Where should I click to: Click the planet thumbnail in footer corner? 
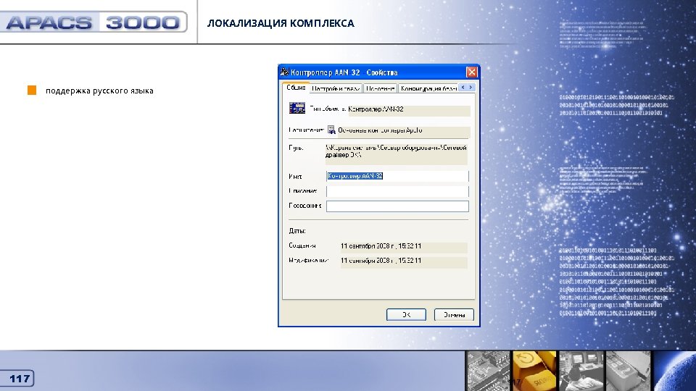(675, 371)
